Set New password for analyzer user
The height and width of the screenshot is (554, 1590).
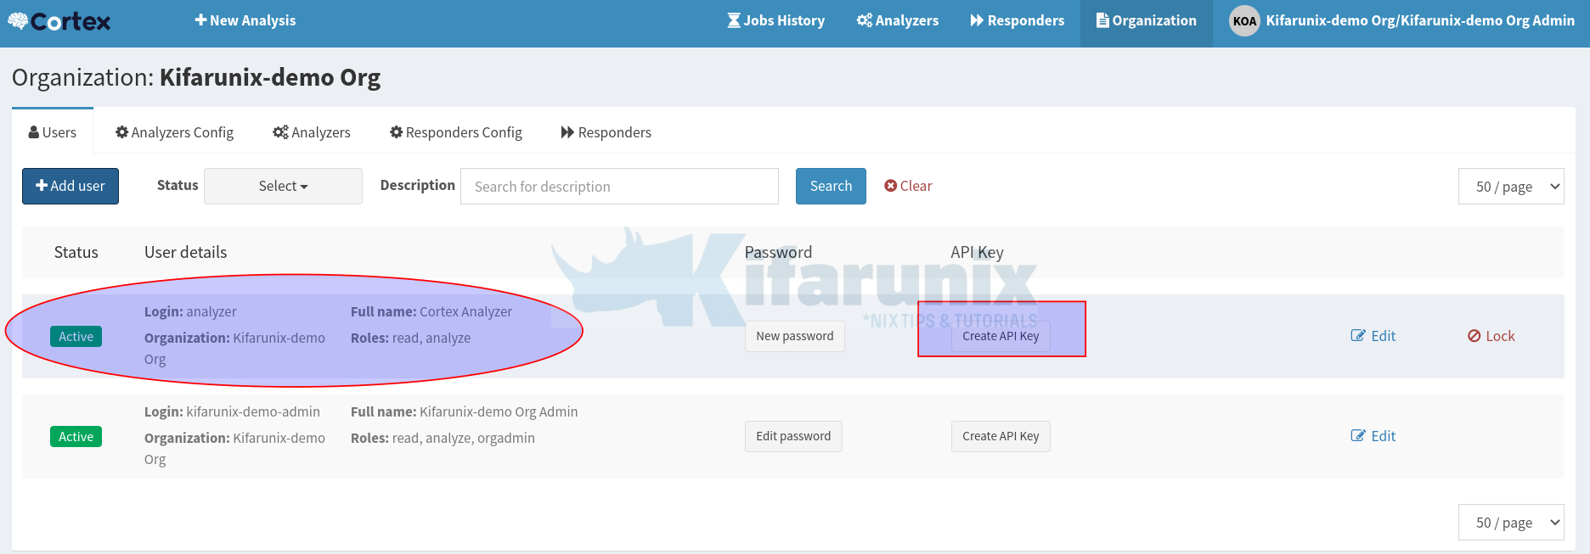coord(795,336)
